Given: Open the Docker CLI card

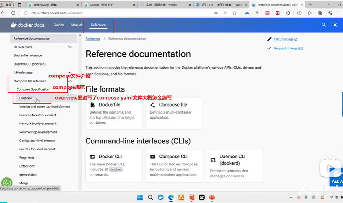Looking at the screenshot, I should pos(114,166).
